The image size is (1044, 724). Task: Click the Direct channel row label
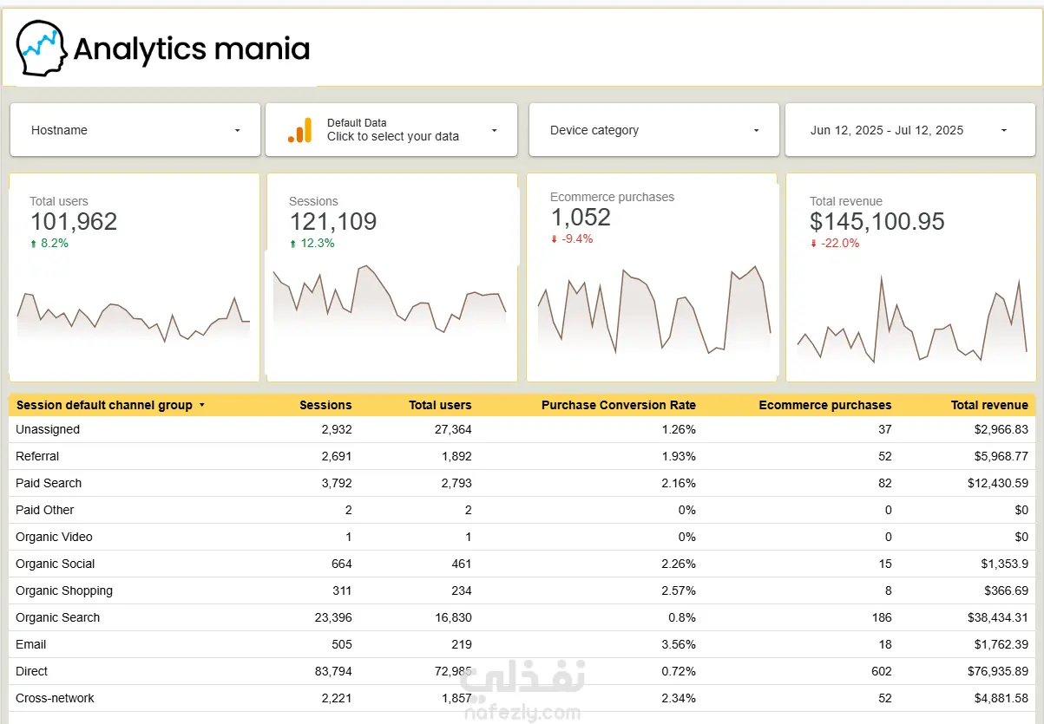(31, 671)
